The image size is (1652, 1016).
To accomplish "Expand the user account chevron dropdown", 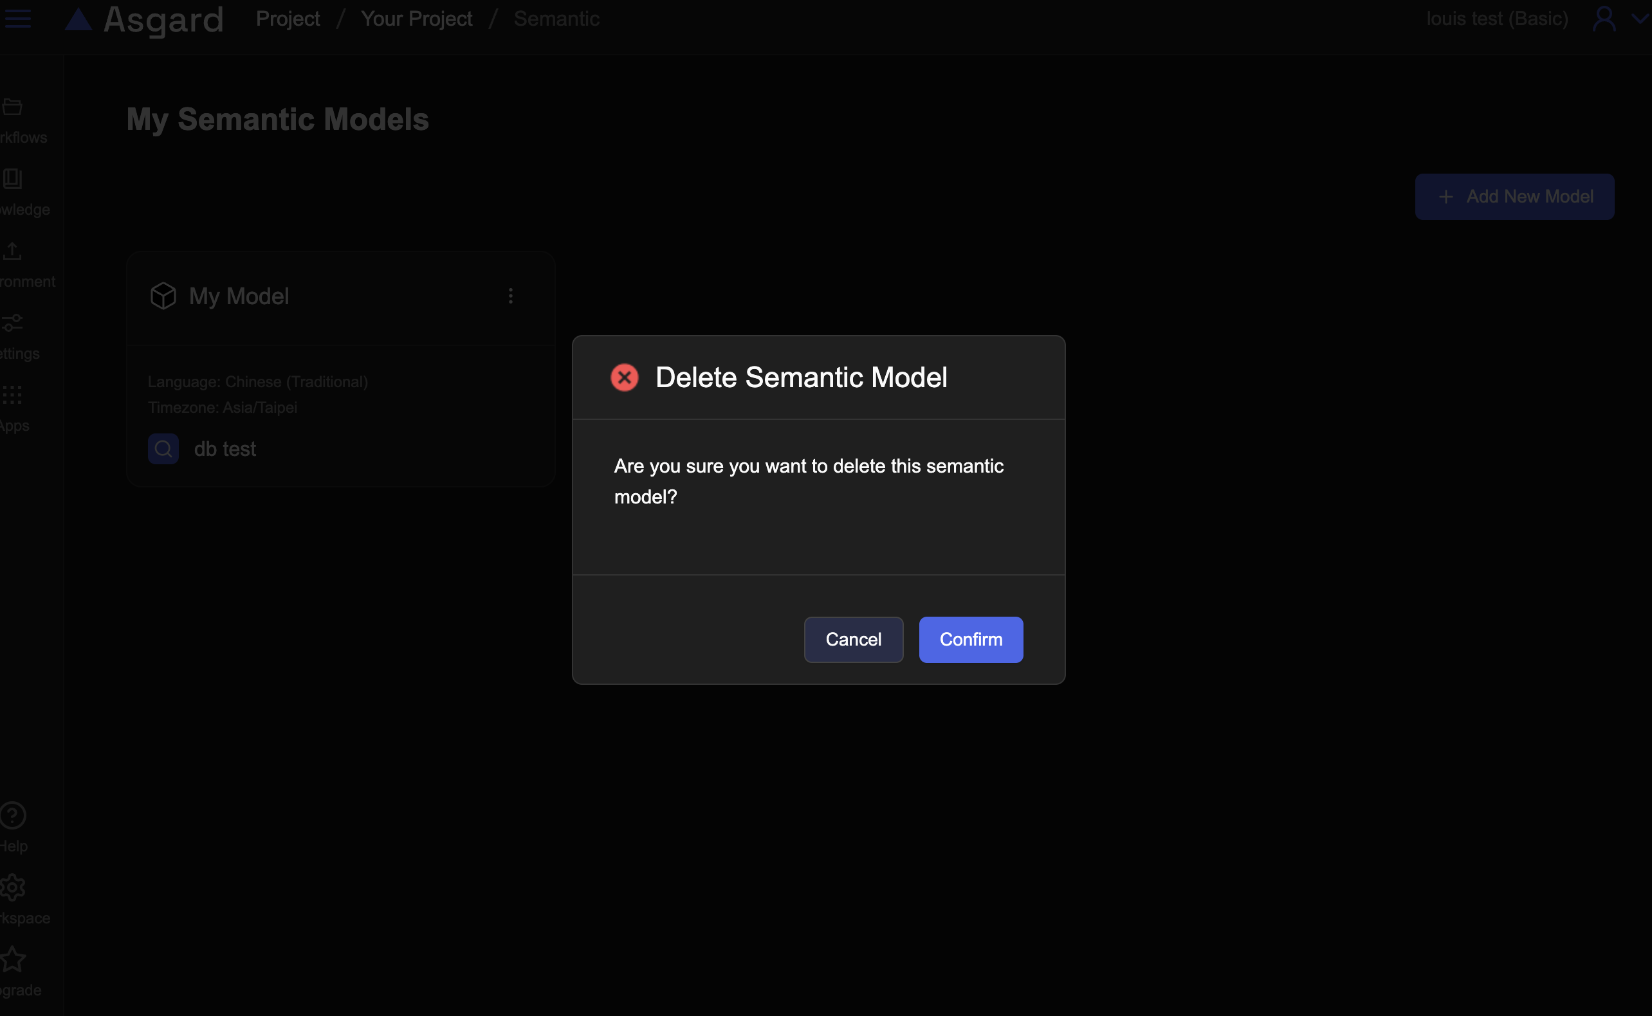I will [1638, 19].
